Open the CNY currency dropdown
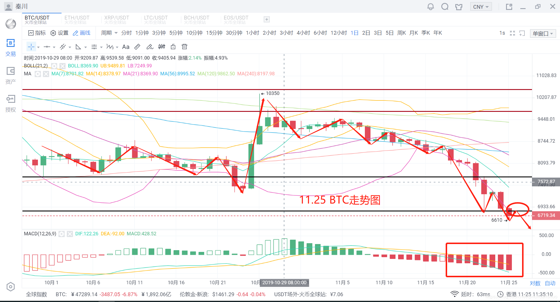Image resolution: width=560 pixels, height=302 pixels. pyautogui.click(x=481, y=7)
